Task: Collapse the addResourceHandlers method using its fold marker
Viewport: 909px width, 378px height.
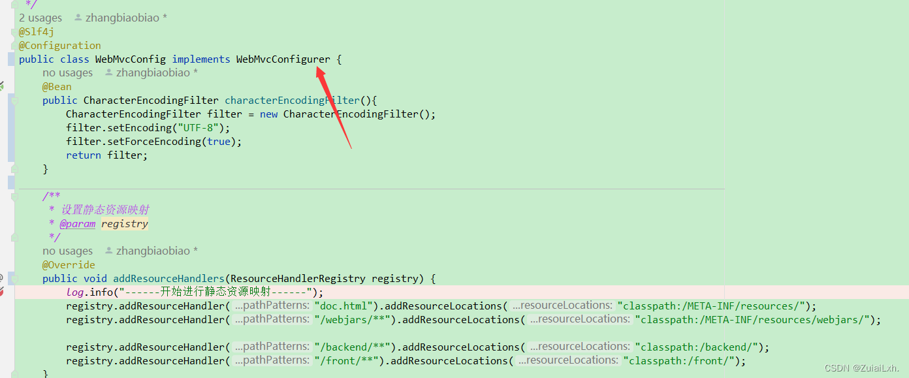Action: tap(14, 277)
